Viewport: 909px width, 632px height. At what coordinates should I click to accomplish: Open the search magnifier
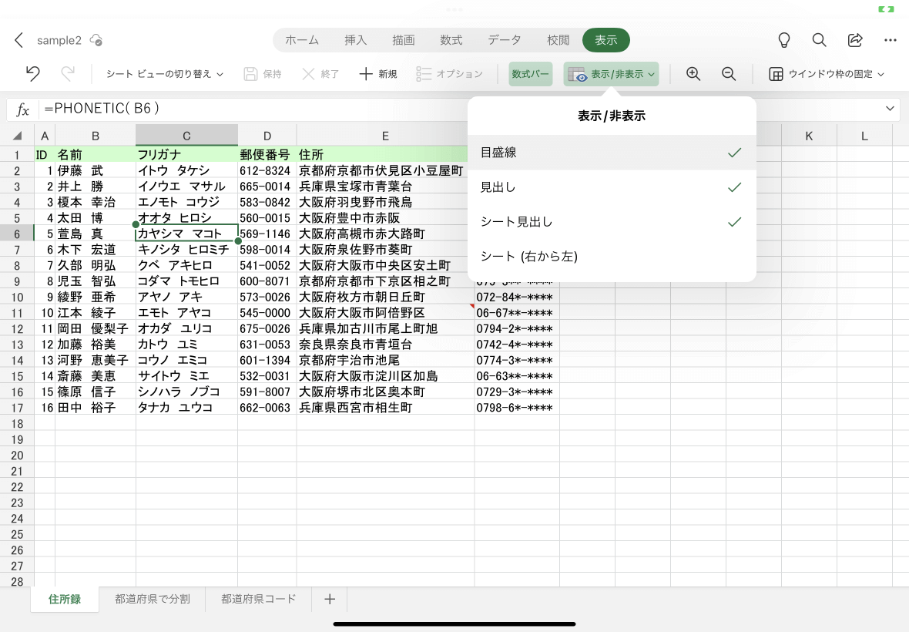(x=819, y=40)
